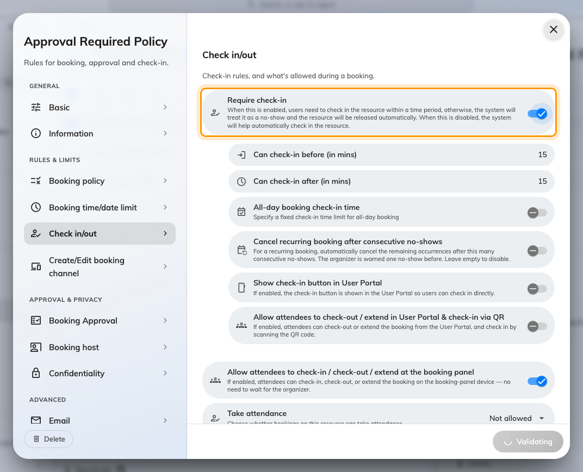Expand the Basic section chevron
The height and width of the screenshot is (472, 583).
tap(165, 108)
